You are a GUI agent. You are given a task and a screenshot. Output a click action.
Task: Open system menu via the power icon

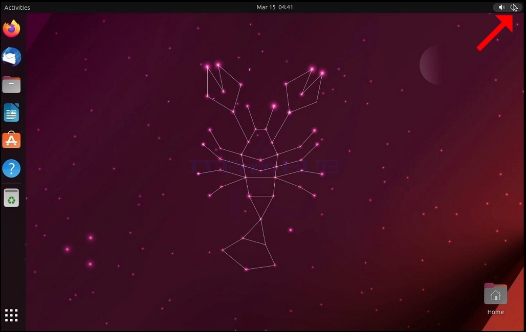click(514, 7)
